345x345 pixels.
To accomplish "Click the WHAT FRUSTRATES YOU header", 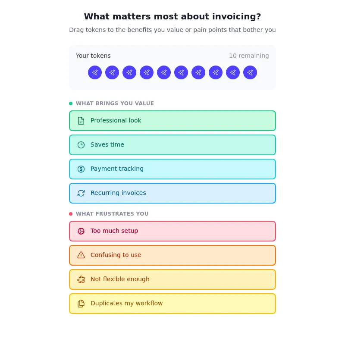I will [112, 214].
